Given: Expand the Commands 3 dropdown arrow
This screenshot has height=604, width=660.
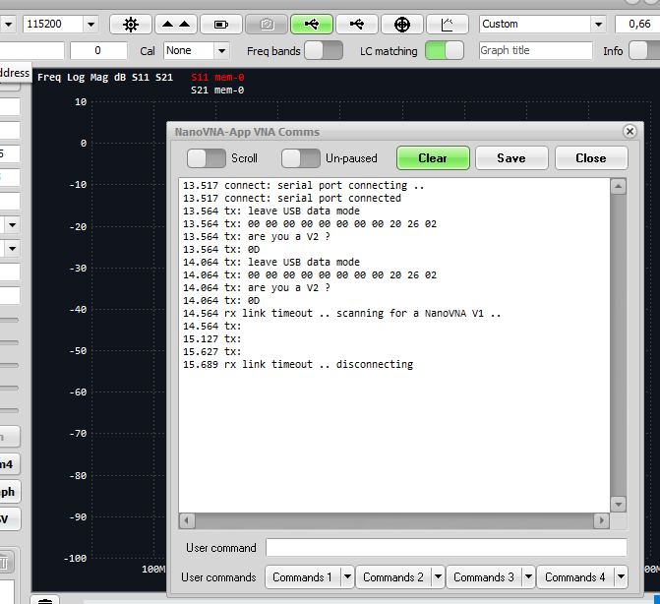Looking at the screenshot, I should 528,576.
